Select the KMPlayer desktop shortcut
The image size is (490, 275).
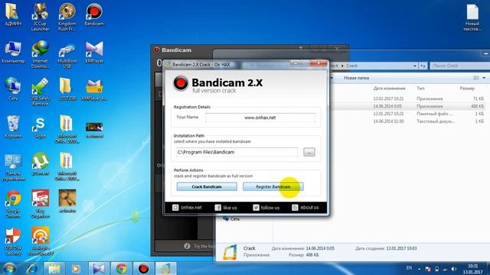tap(94, 52)
